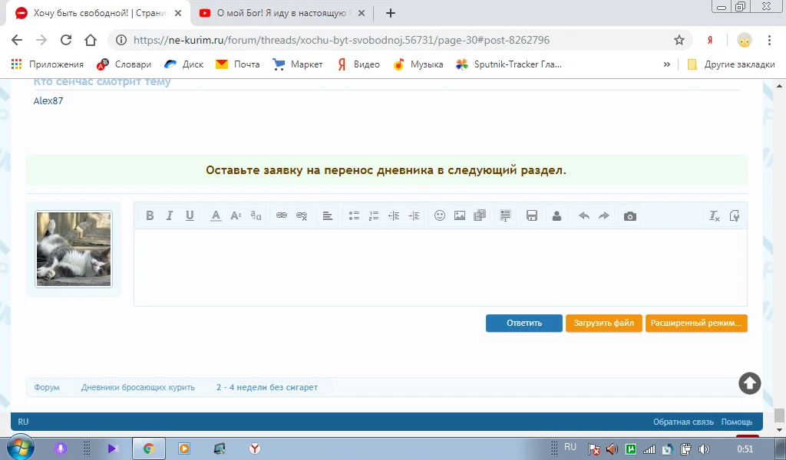Insert a bulleted list

click(x=354, y=216)
